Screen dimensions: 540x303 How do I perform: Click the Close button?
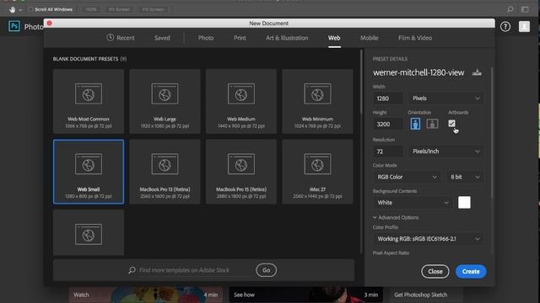(x=435, y=271)
